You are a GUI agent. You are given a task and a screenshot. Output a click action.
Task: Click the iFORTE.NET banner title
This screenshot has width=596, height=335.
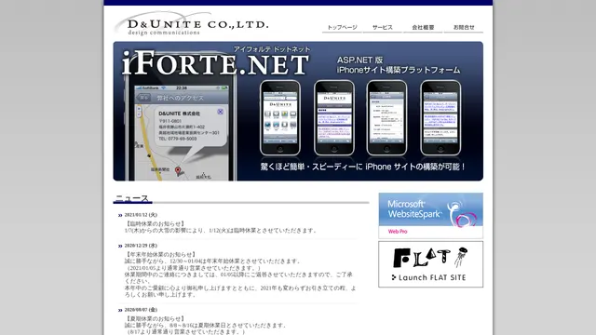point(215,63)
